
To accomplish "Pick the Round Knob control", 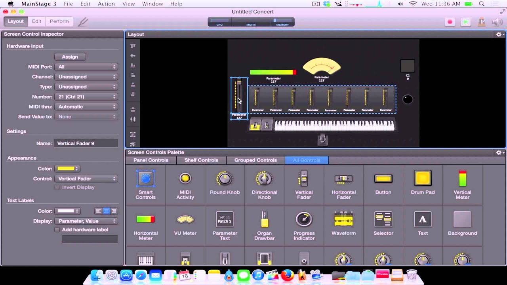I will 225,179.
